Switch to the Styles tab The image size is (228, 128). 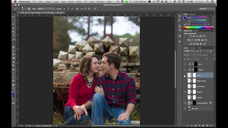click(196, 31)
